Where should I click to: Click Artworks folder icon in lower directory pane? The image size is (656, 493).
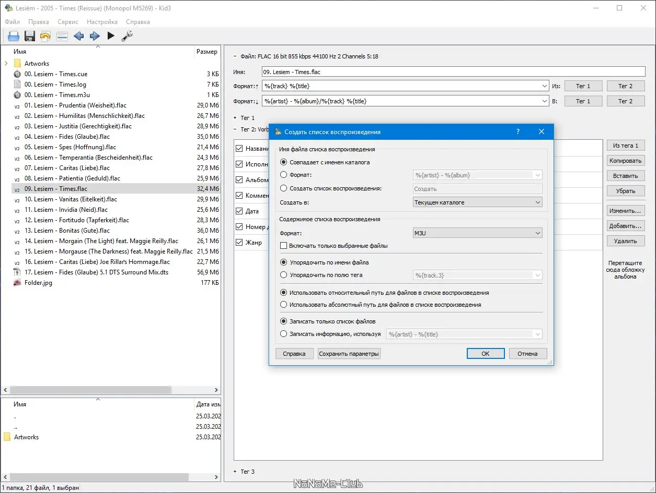7,437
